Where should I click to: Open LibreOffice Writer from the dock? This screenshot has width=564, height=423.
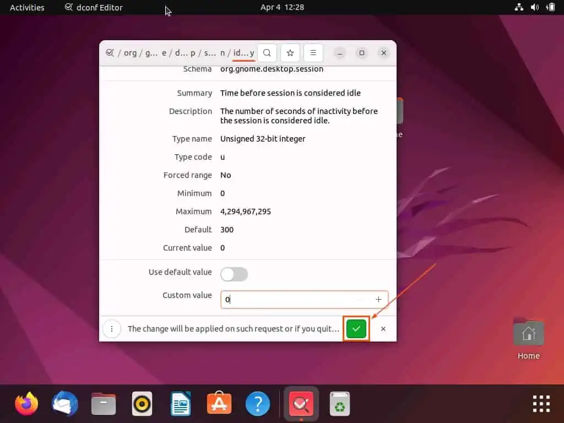(180, 404)
